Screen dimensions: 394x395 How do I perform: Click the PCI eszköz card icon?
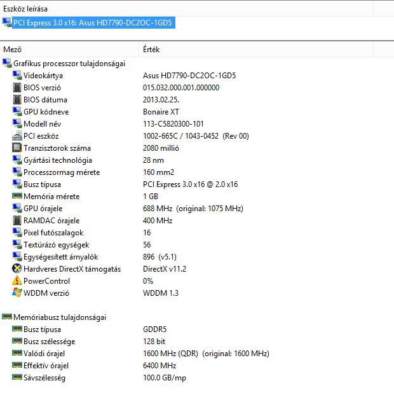pos(17,135)
